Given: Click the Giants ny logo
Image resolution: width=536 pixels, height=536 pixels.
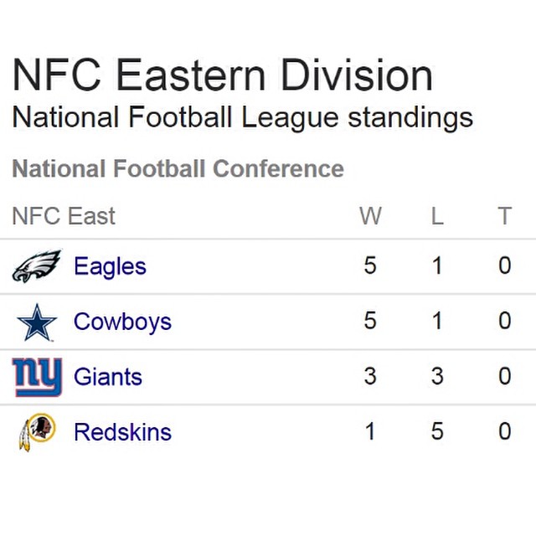Looking at the screenshot, I should pos(37,377).
